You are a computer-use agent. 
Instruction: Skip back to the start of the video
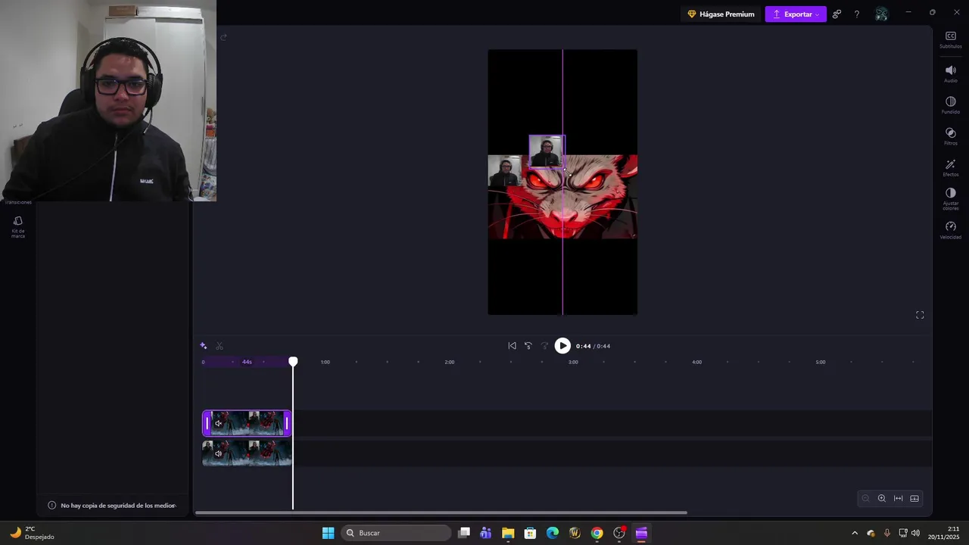click(512, 346)
